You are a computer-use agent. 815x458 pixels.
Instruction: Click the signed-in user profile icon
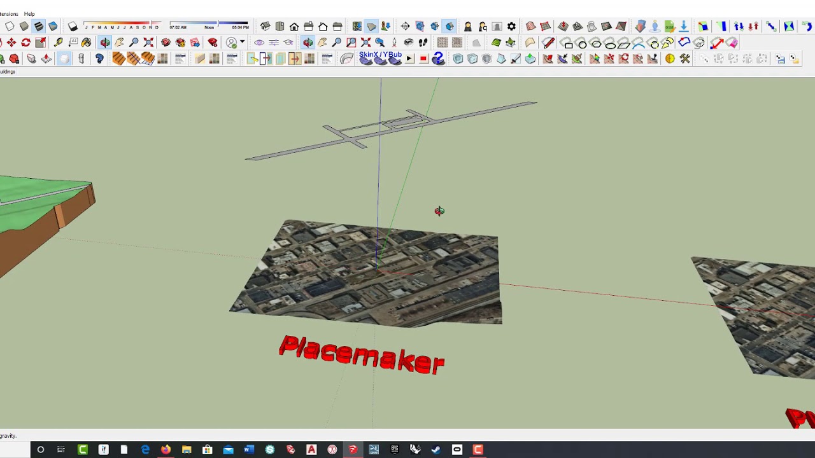[232, 43]
